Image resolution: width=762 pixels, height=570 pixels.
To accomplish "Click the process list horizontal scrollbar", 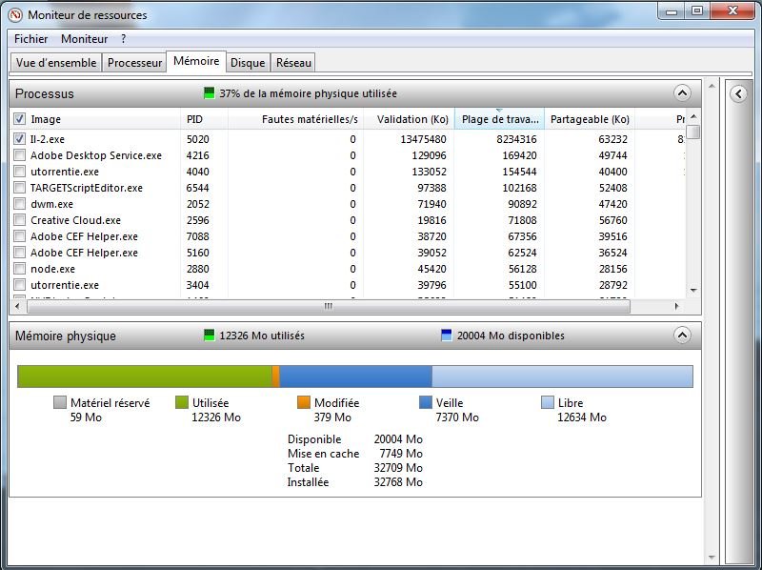I will (x=329, y=306).
